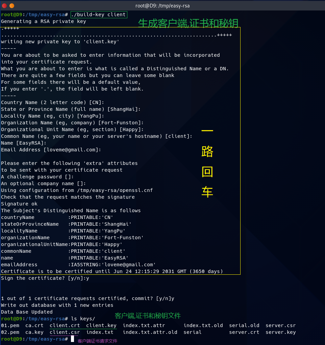
Task: Click server.crt in the keys listing
Action: pyautogui.click(x=244, y=332)
